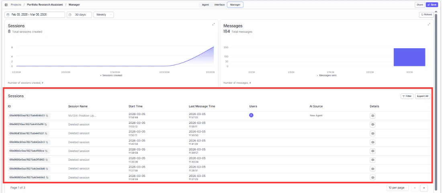
Task: Open the 30 days range selector
Action: [x=79, y=14]
